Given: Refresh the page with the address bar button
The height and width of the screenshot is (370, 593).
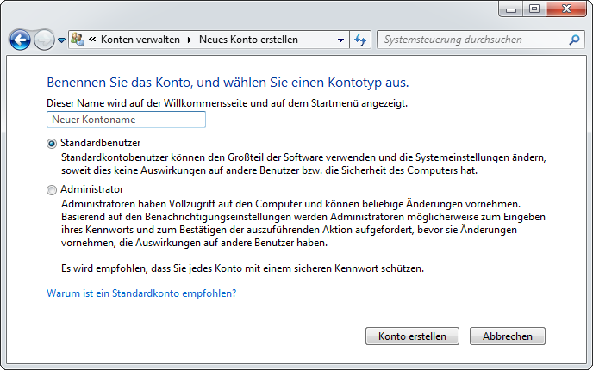Looking at the screenshot, I should coord(360,40).
